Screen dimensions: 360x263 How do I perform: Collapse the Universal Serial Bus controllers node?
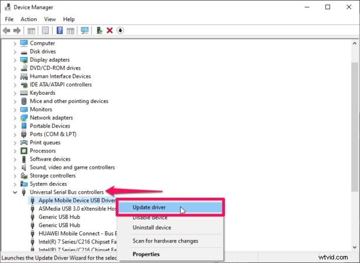[x=15, y=192]
